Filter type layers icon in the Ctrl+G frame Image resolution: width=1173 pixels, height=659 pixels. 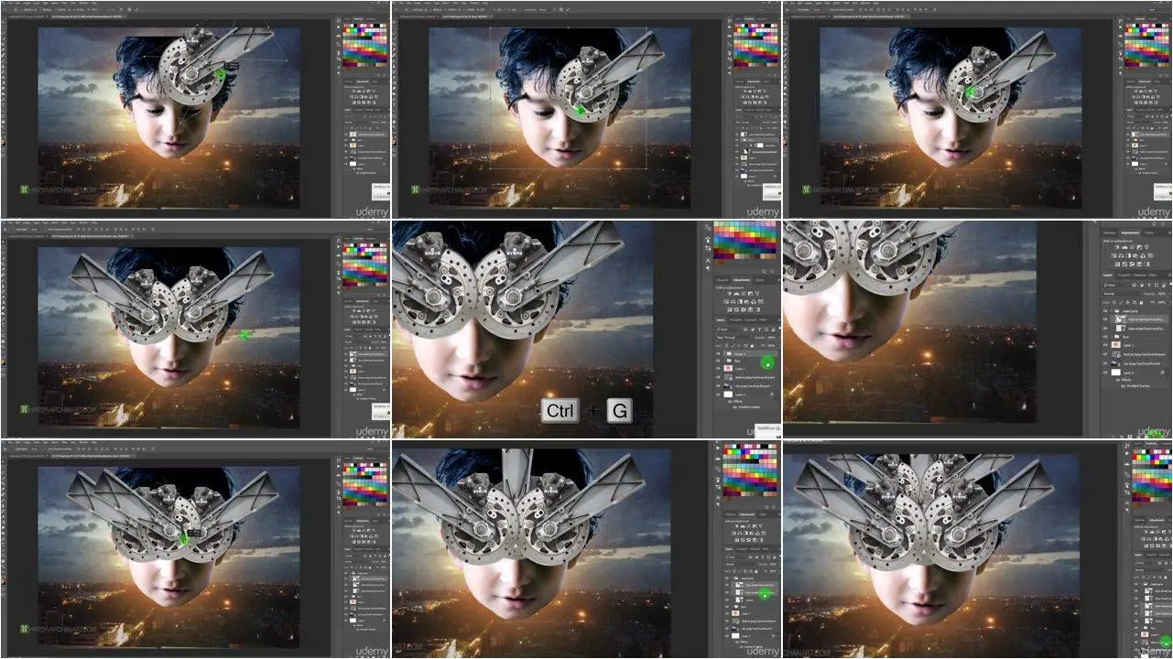pyautogui.click(x=759, y=329)
